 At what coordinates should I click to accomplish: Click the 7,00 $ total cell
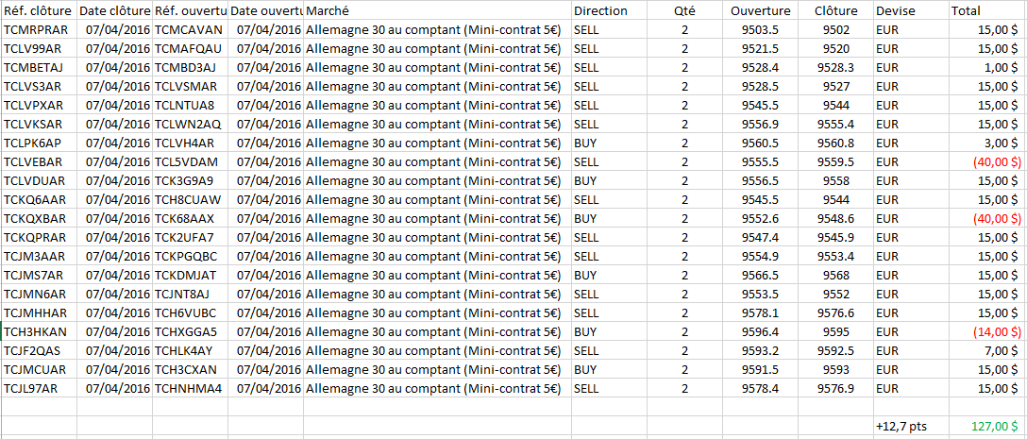(x=986, y=350)
